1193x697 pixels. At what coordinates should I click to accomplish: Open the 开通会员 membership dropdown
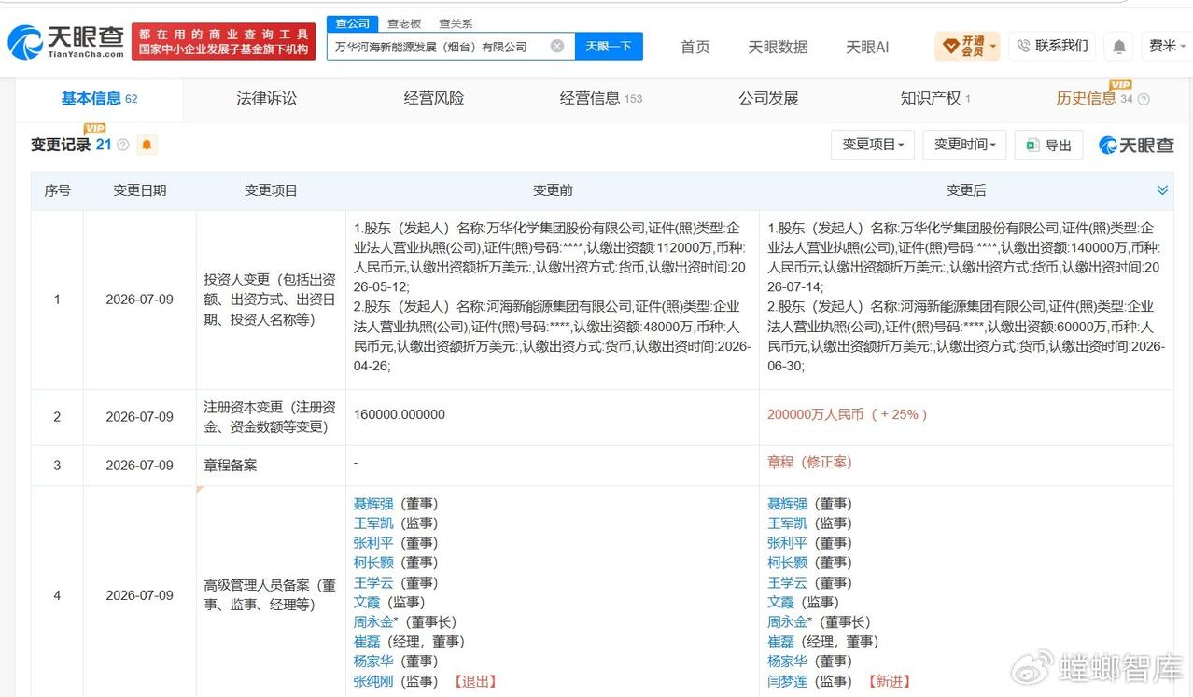tap(967, 46)
